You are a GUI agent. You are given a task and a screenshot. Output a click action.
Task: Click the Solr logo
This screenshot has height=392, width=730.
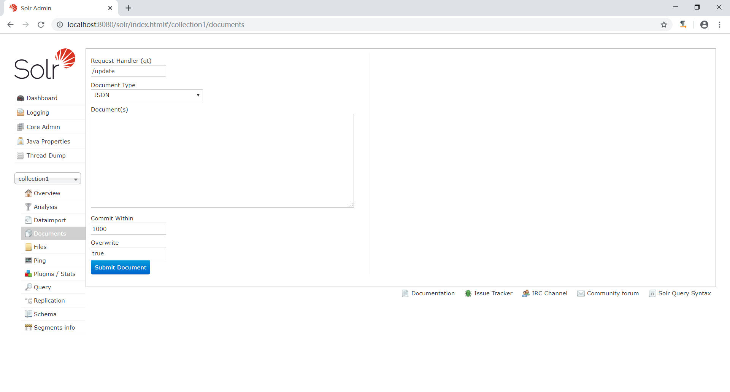pos(44,64)
